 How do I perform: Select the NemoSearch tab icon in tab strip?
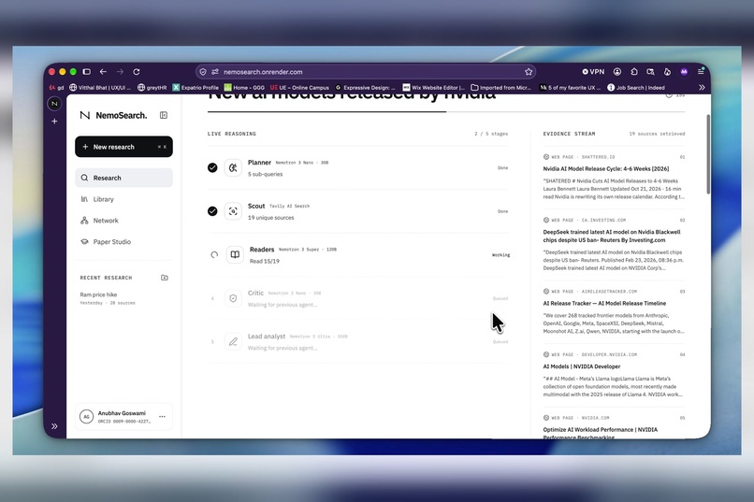coord(54,103)
